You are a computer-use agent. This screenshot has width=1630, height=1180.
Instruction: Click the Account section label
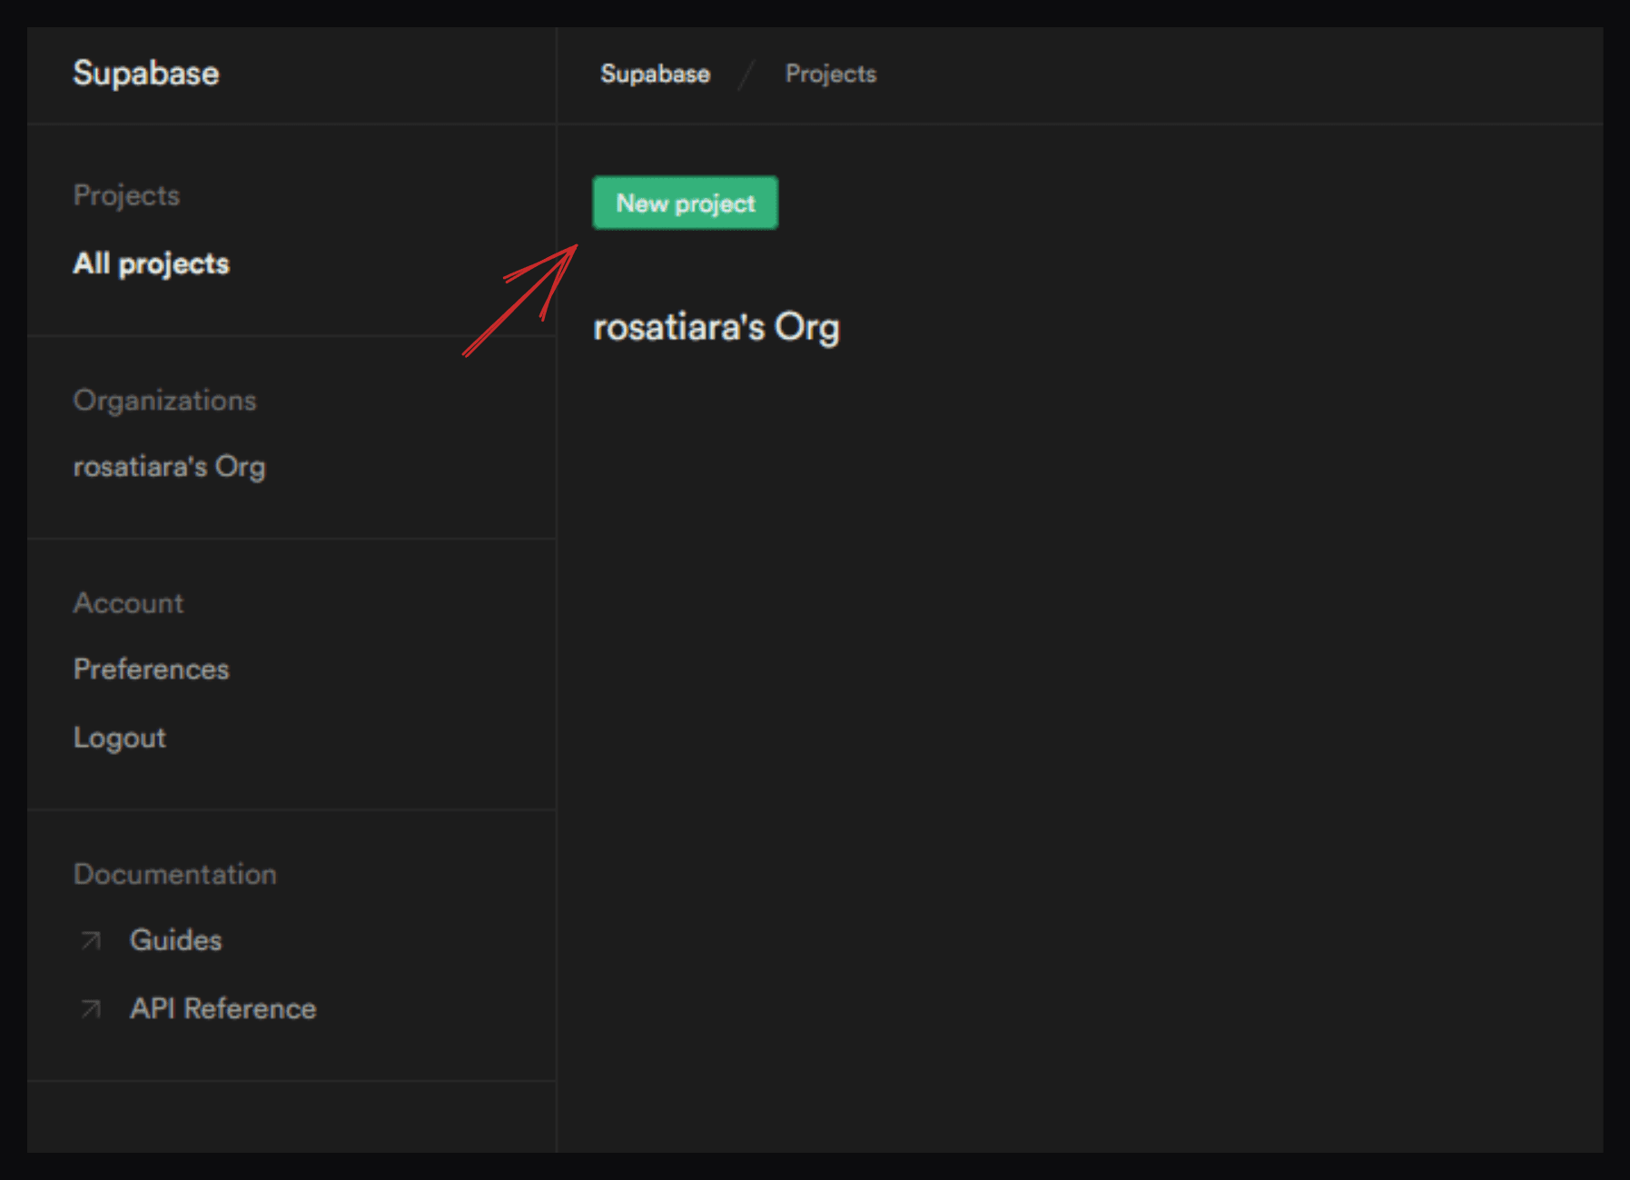click(x=128, y=603)
